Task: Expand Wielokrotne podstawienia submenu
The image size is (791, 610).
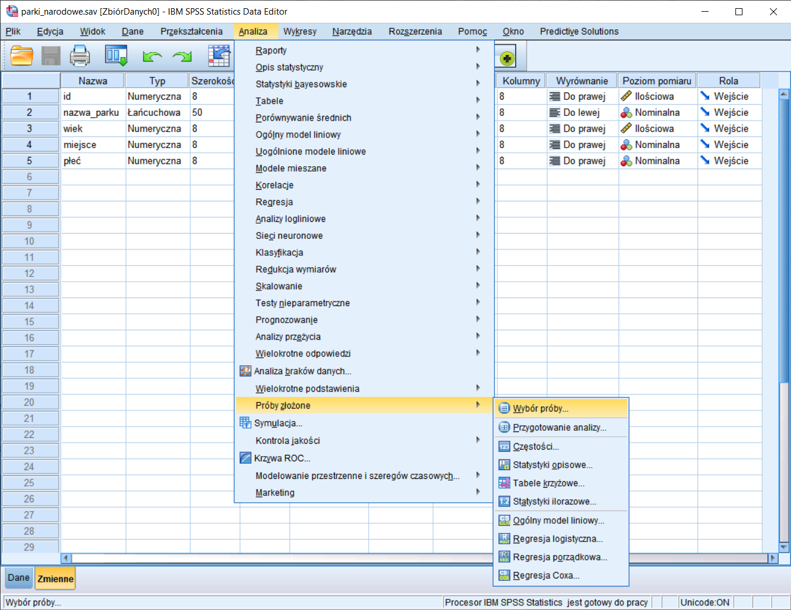Action: (x=364, y=389)
